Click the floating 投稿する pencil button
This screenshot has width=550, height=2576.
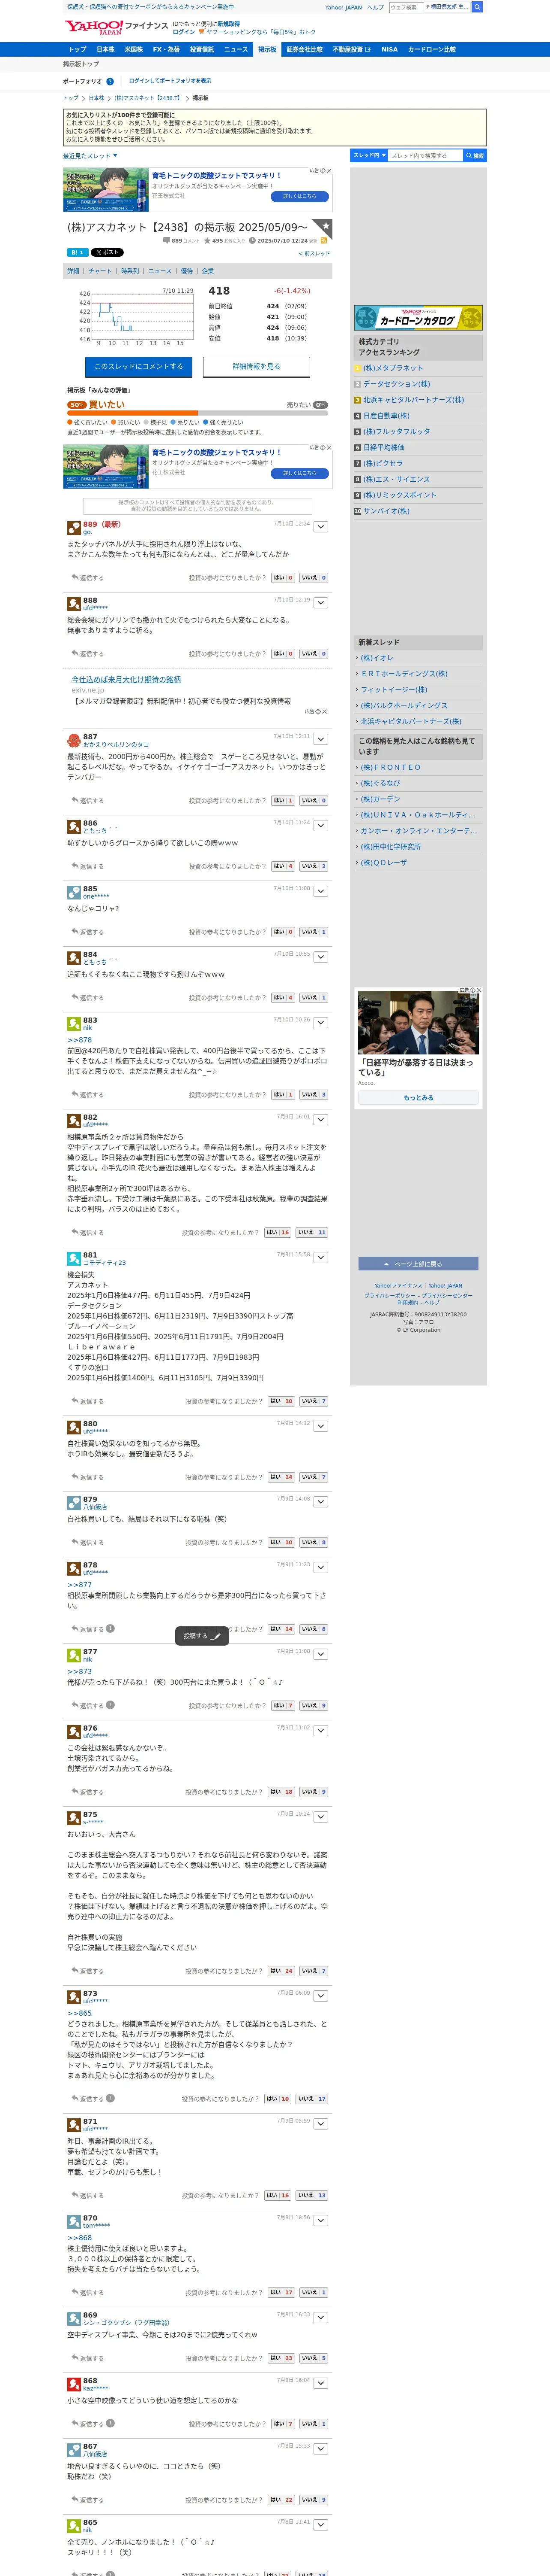[203, 1636]
